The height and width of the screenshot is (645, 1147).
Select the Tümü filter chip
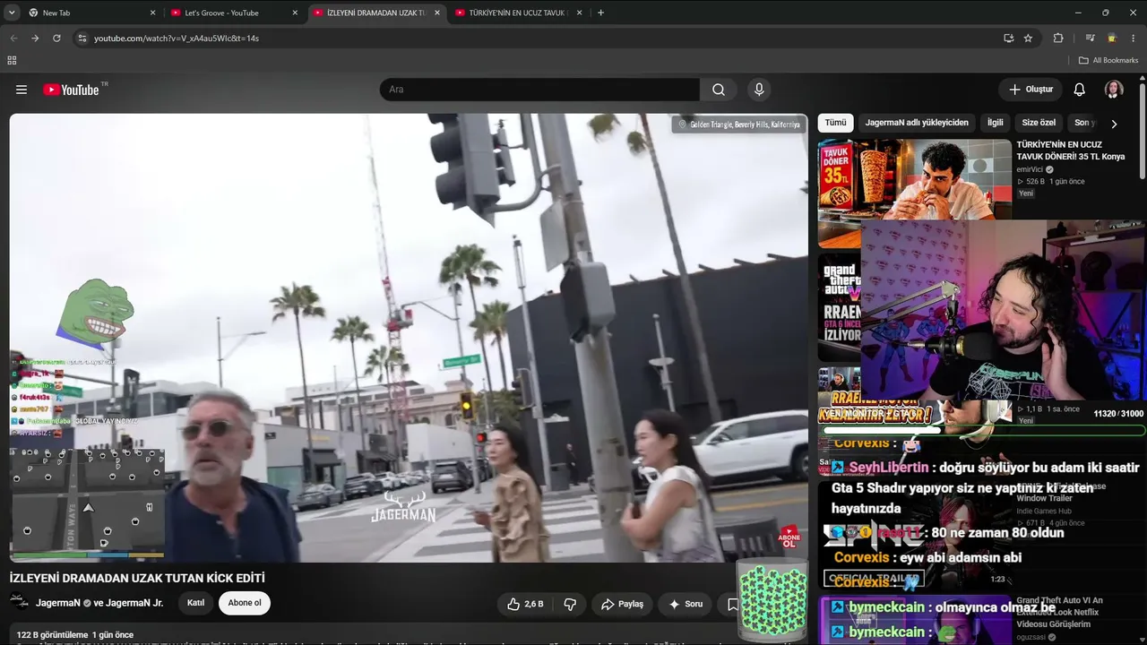coord(835,123)
